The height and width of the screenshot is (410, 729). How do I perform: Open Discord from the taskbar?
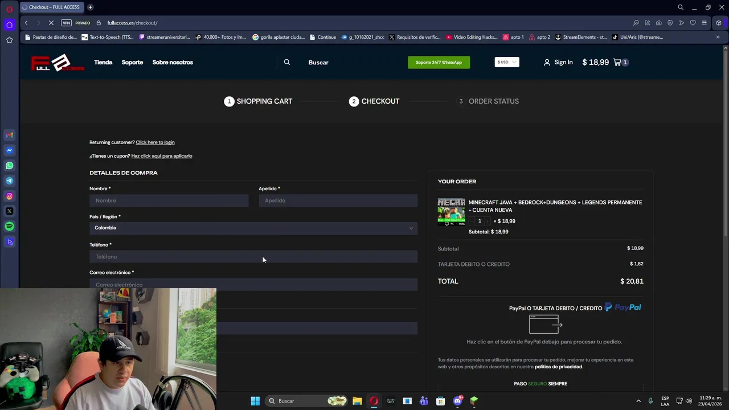coord(457,401)
